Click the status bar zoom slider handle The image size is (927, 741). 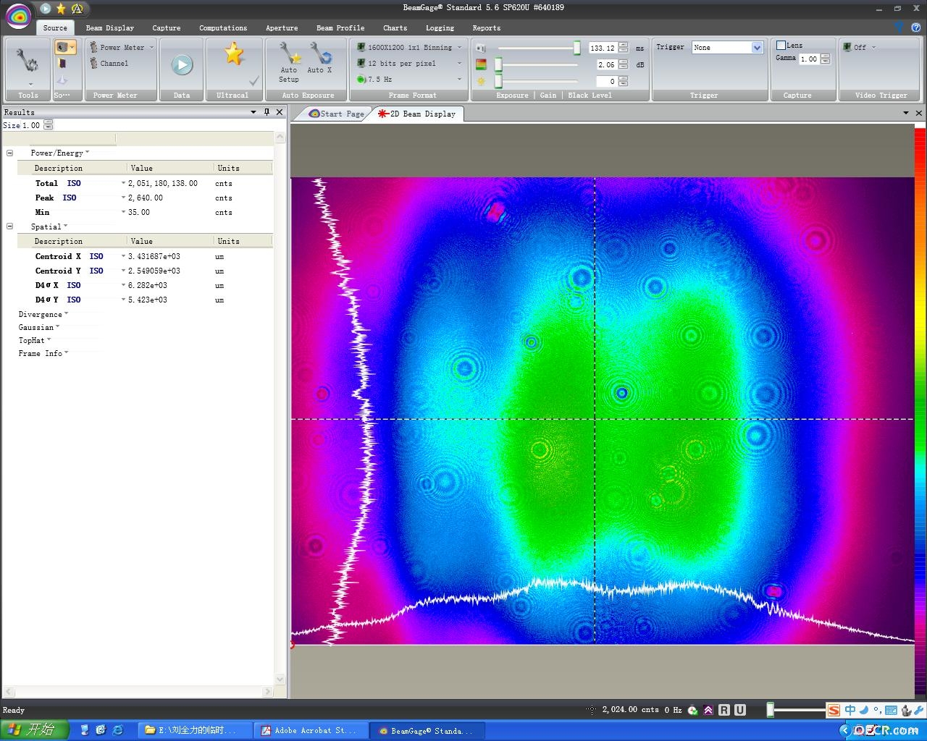click(771, 710)
